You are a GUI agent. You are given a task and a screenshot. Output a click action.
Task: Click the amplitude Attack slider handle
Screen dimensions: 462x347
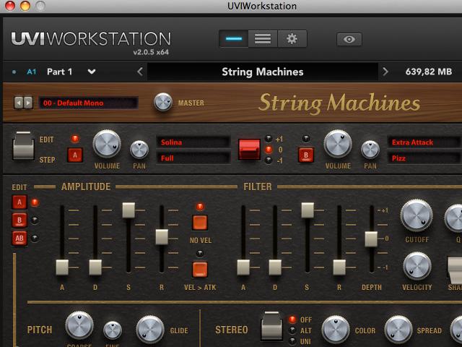click(x=62, y=267)
